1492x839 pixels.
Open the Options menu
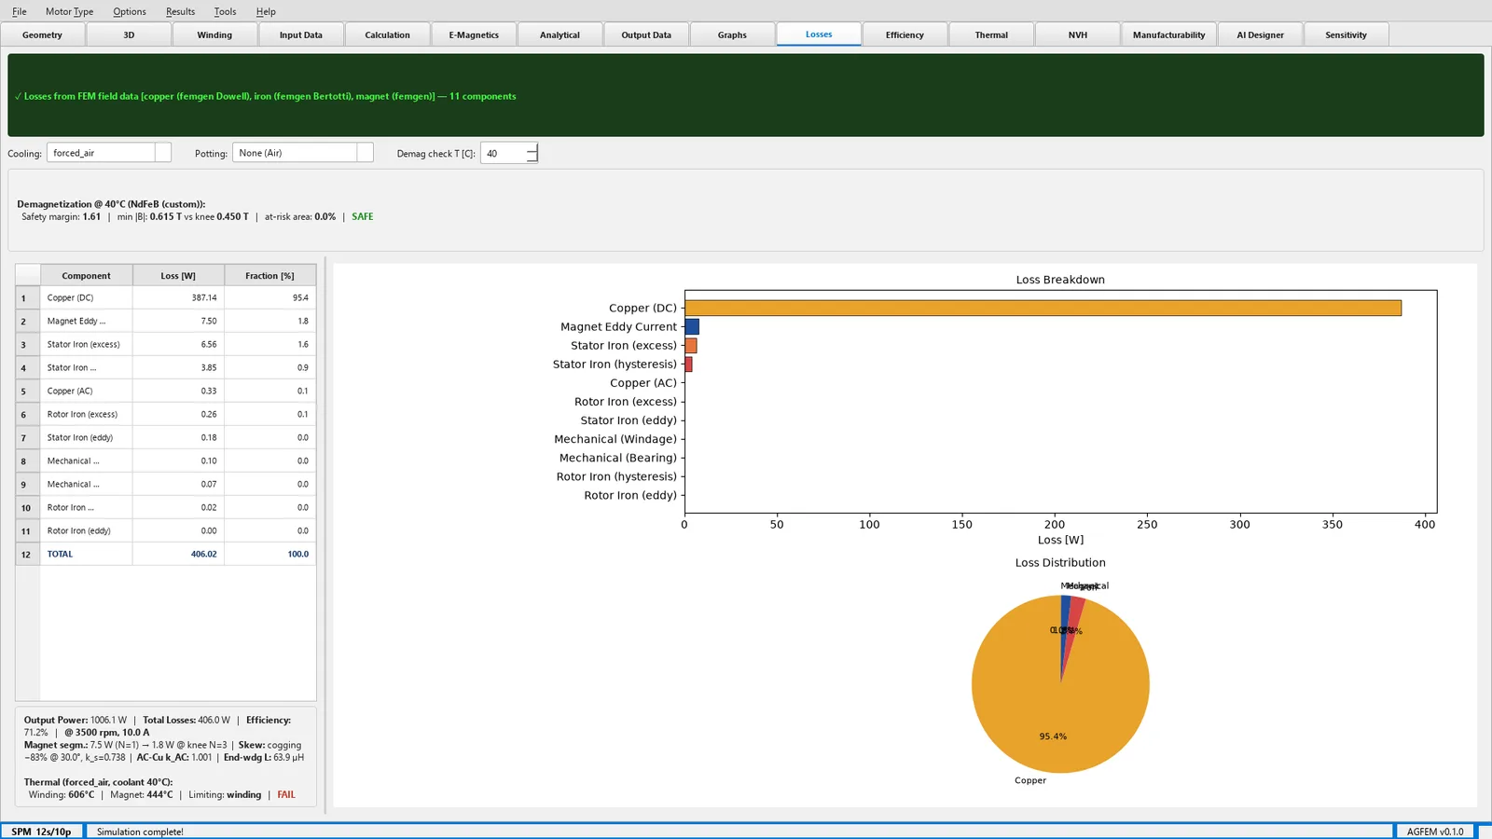pos(129,11)
